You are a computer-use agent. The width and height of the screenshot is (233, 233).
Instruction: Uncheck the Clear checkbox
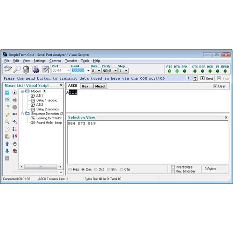coord(215,86)
